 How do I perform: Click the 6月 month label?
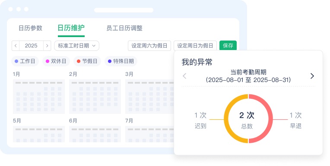click(x=73, y=121)
